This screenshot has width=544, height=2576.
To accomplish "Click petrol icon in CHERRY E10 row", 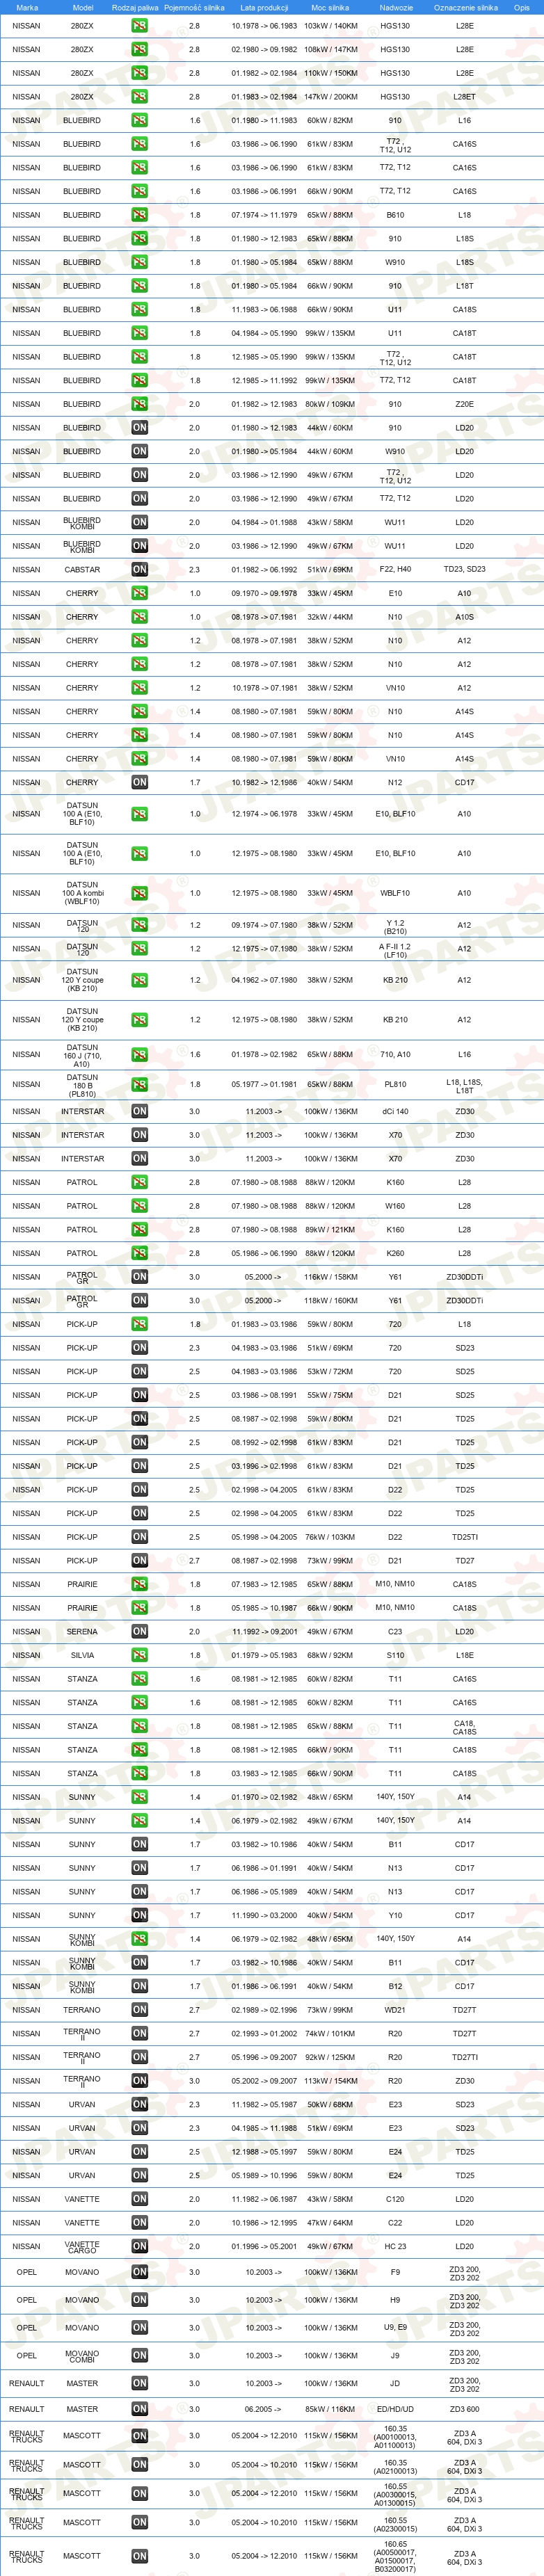I will [139, 593].
